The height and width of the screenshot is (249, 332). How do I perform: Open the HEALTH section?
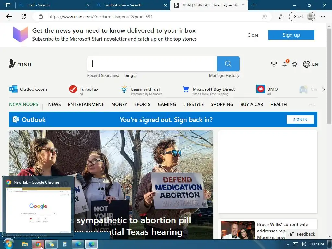[279, 104]
